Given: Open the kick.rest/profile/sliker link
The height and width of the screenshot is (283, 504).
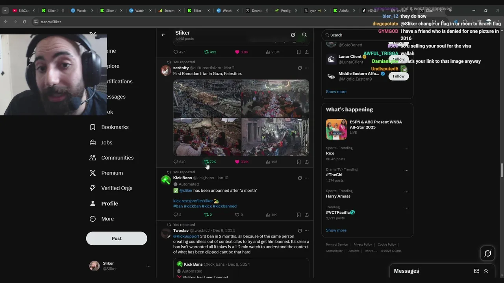Looking at the screenshot, I should pos(193,201).
